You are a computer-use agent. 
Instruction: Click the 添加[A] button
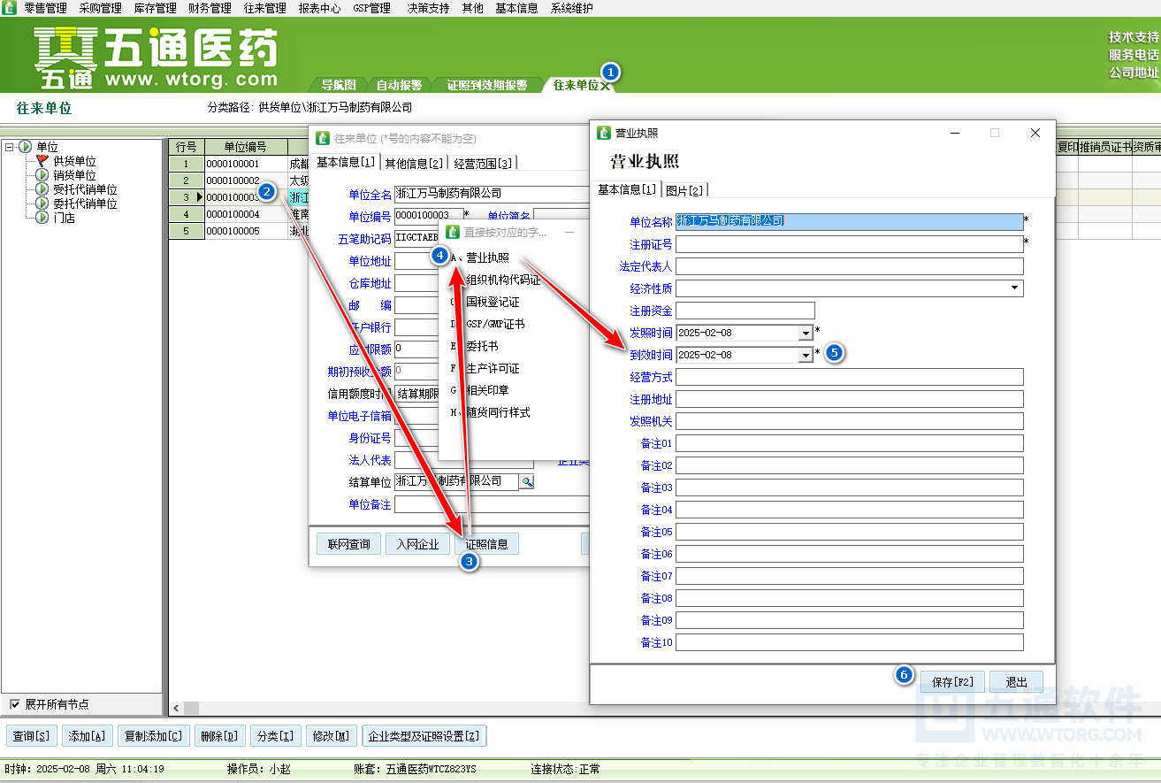(88, 736)
